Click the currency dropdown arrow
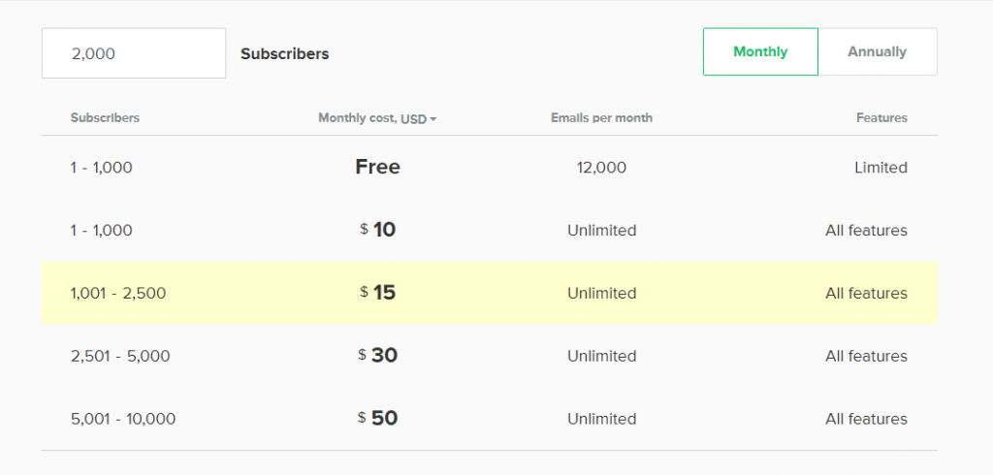 [x=433, y=119]
